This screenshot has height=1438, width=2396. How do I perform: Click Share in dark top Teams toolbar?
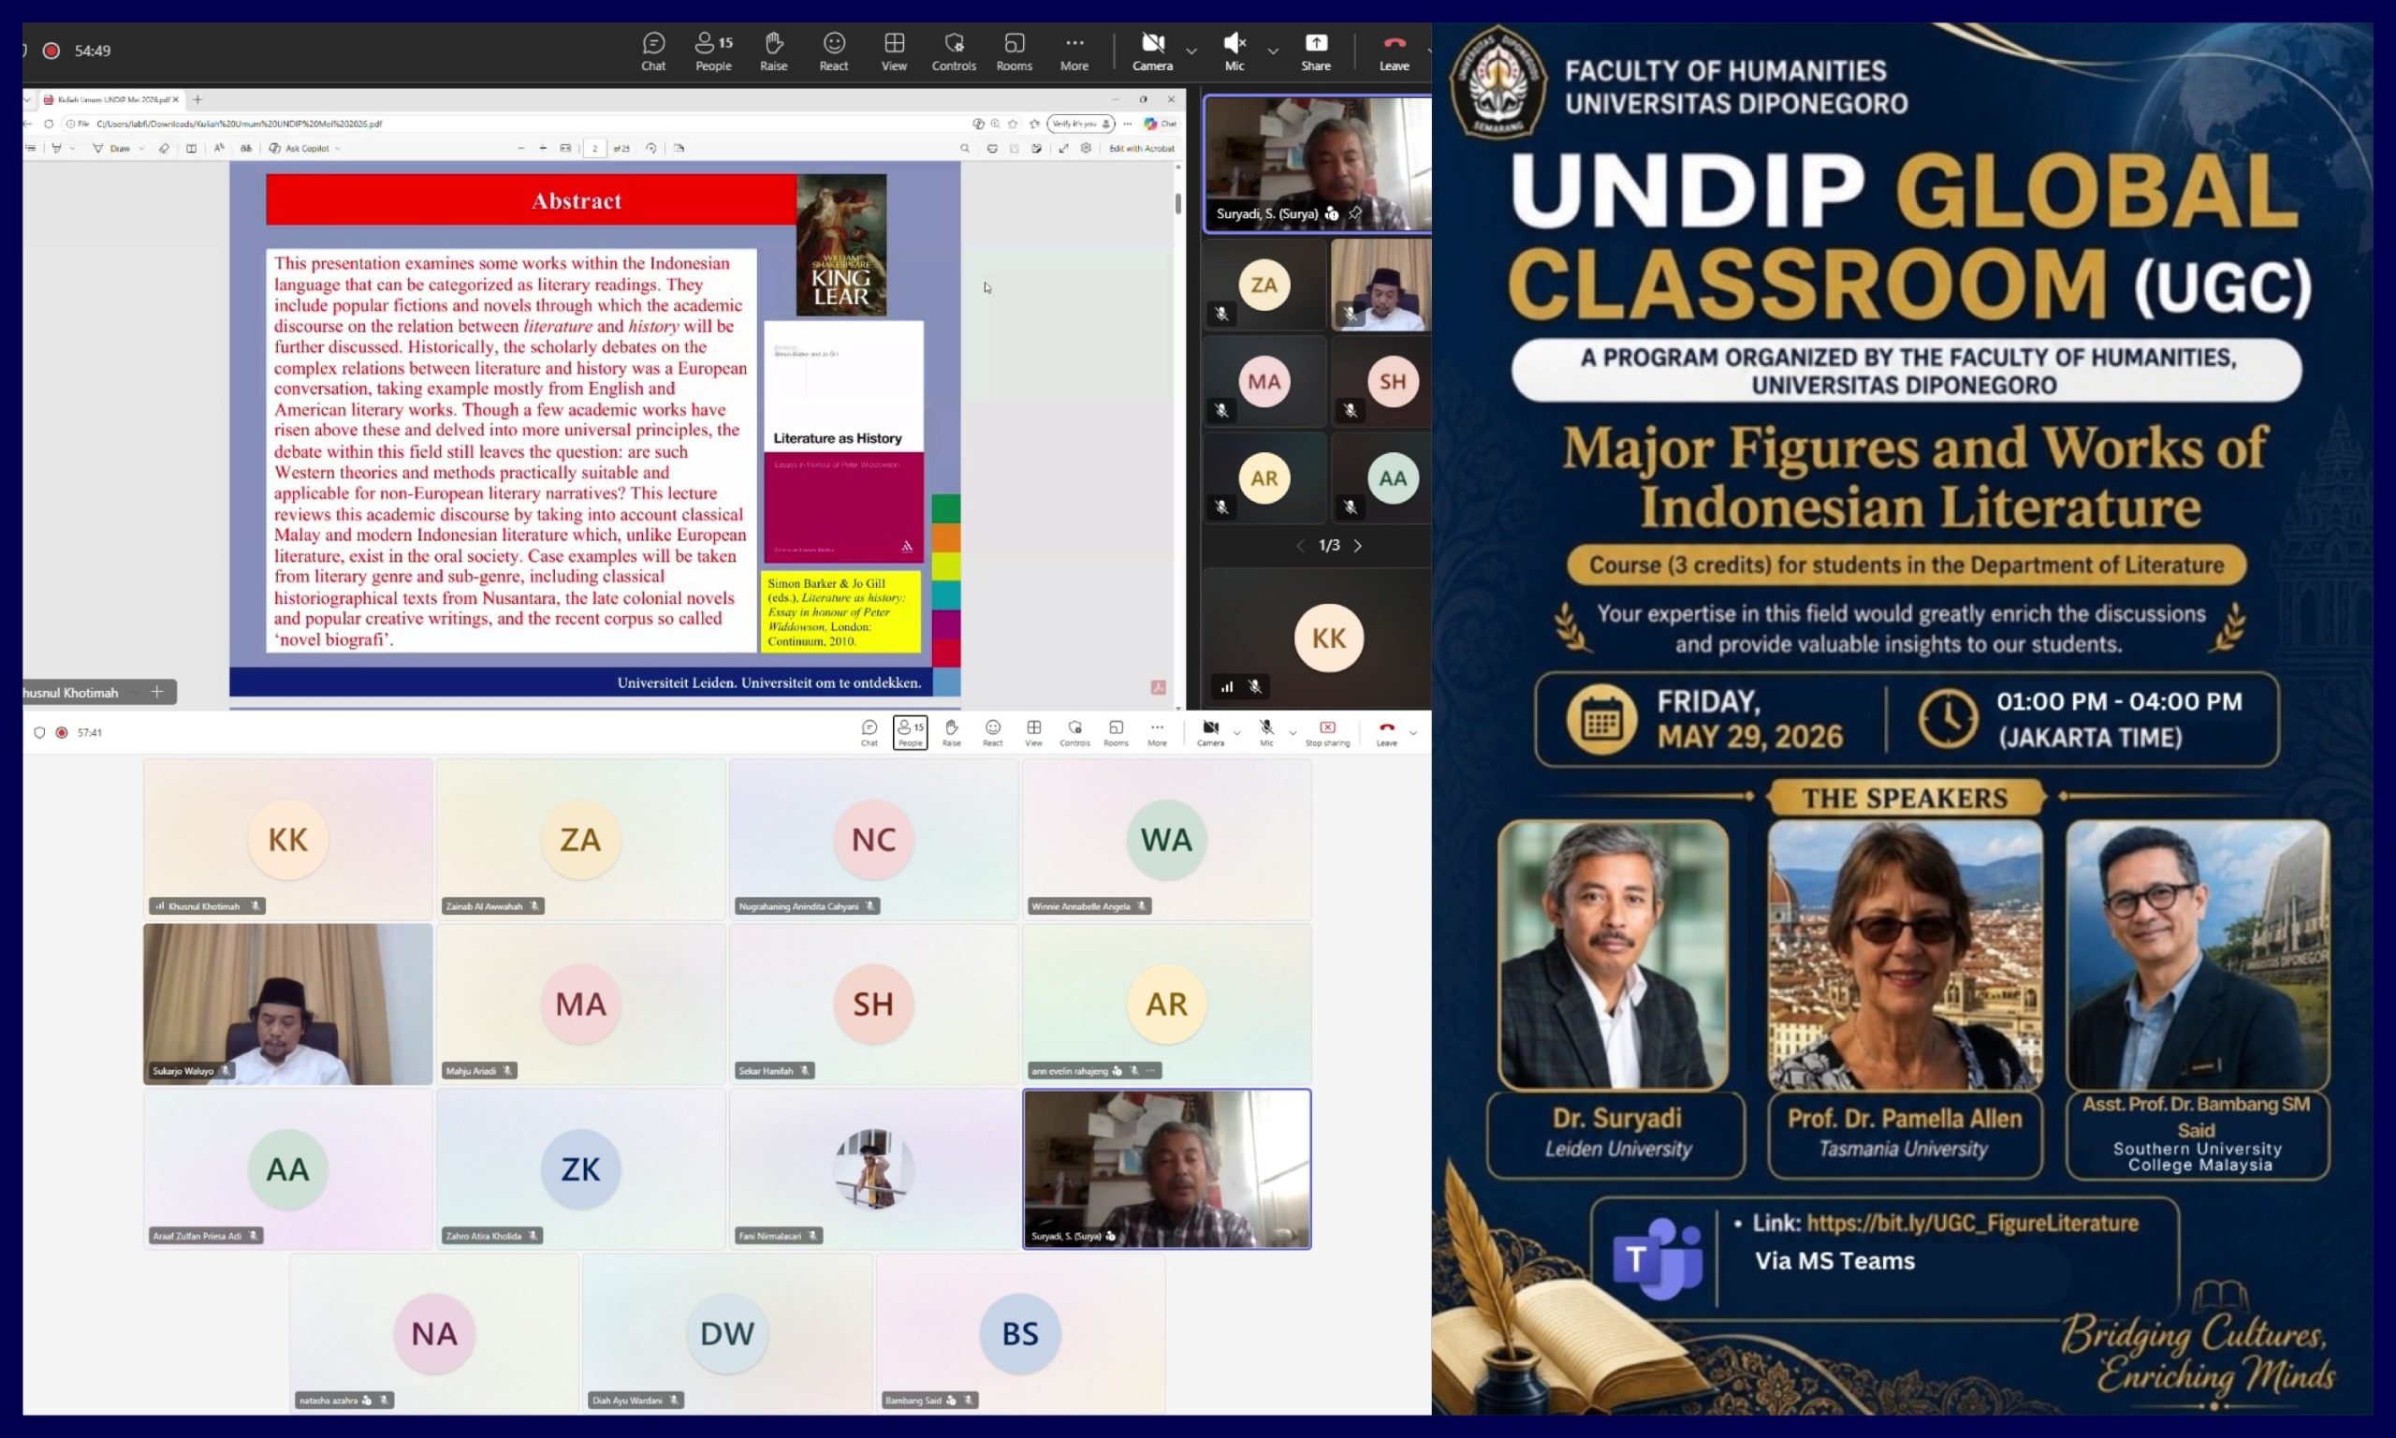point(1315,51)
